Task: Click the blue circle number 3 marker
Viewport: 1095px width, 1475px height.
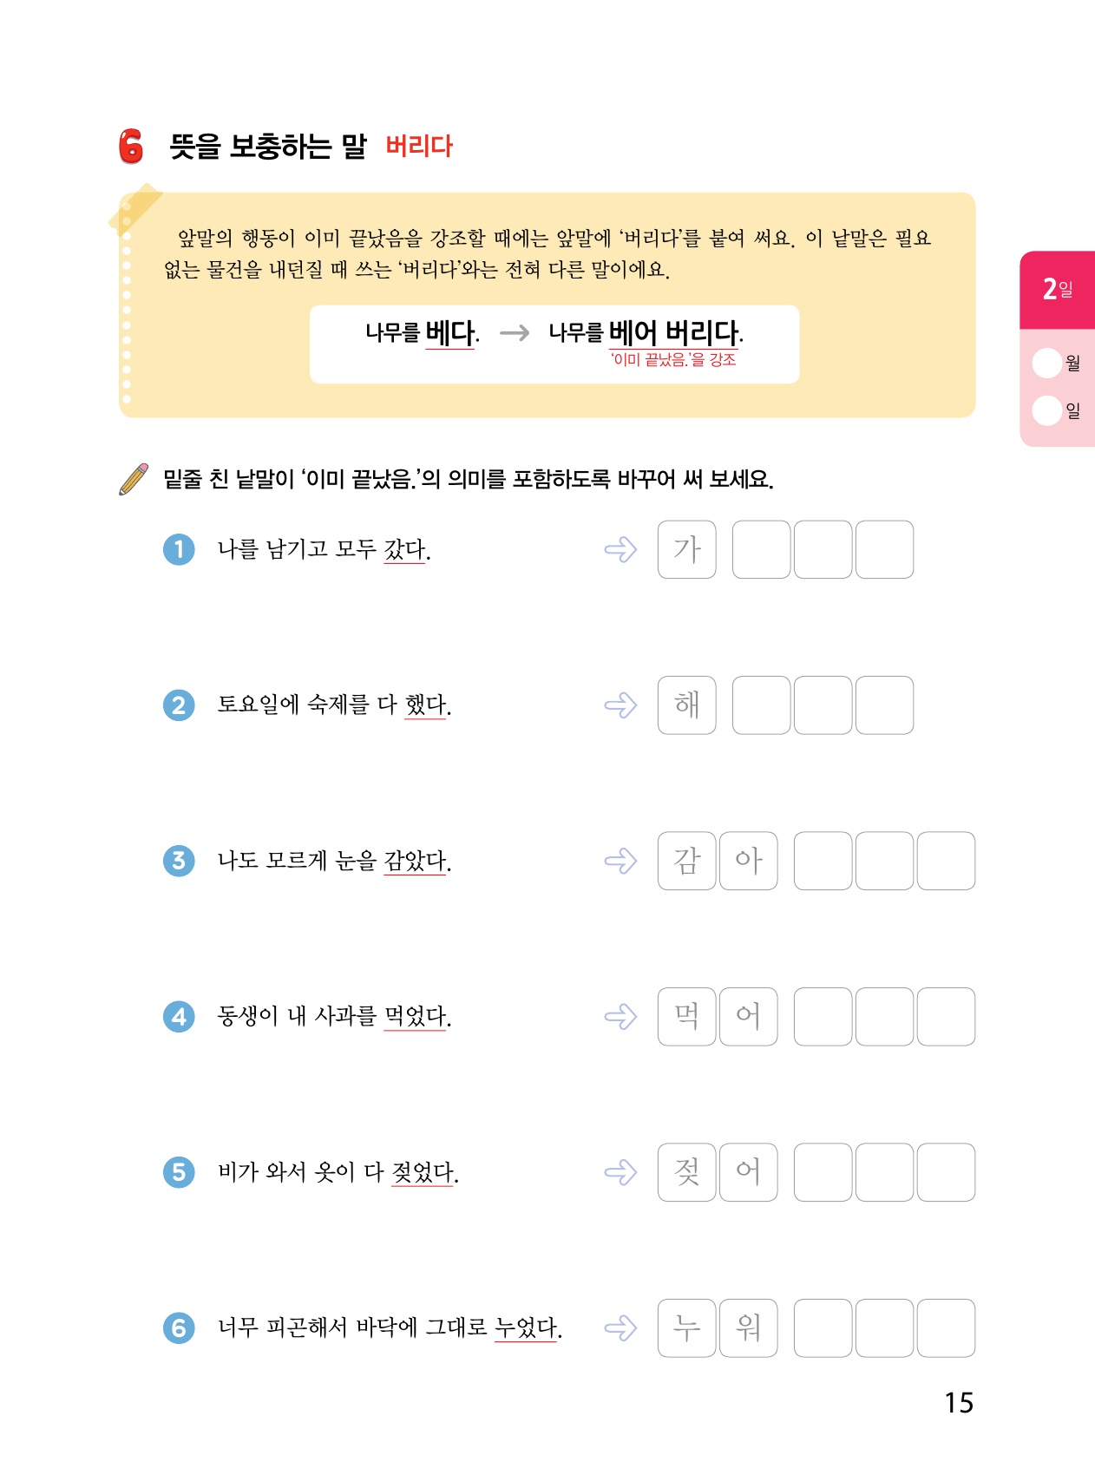Action: click(179, 861)
